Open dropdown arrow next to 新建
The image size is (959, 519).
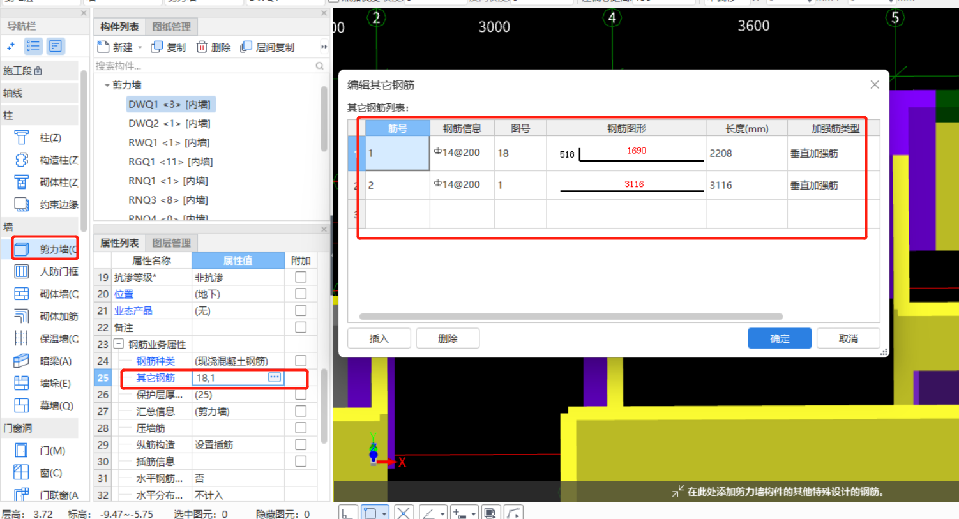tap(140, 47)
